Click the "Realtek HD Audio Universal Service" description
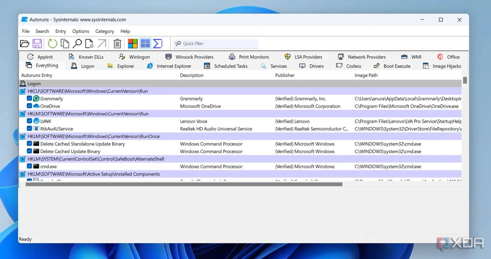Viewport: 491px width, 259px height. pos(216,129)
